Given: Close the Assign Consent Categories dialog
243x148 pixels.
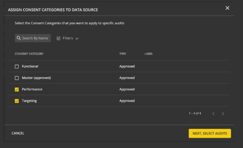Looking at the screenshot, I should coord(227,8).
